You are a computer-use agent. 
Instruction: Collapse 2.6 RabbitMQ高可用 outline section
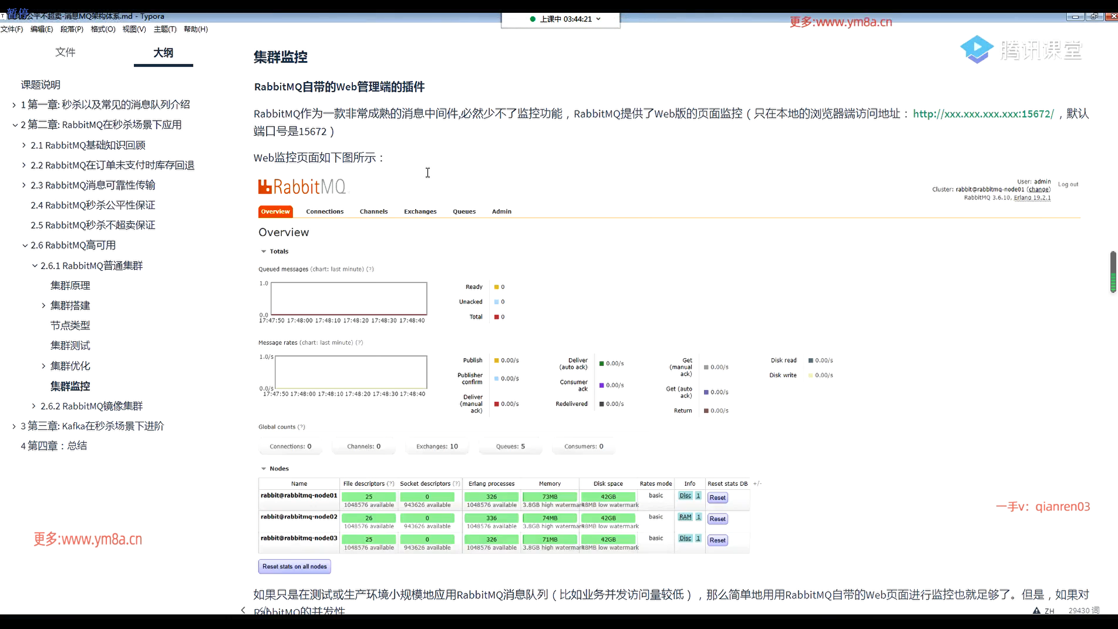pyautogui.click(x=24, y=246)
